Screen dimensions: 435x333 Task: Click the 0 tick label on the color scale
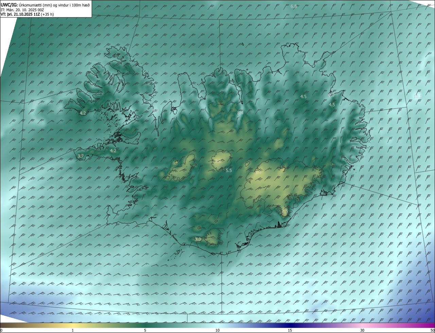1,330
